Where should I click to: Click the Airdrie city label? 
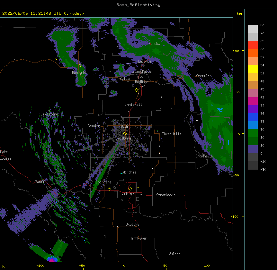(x=130, y=172)
